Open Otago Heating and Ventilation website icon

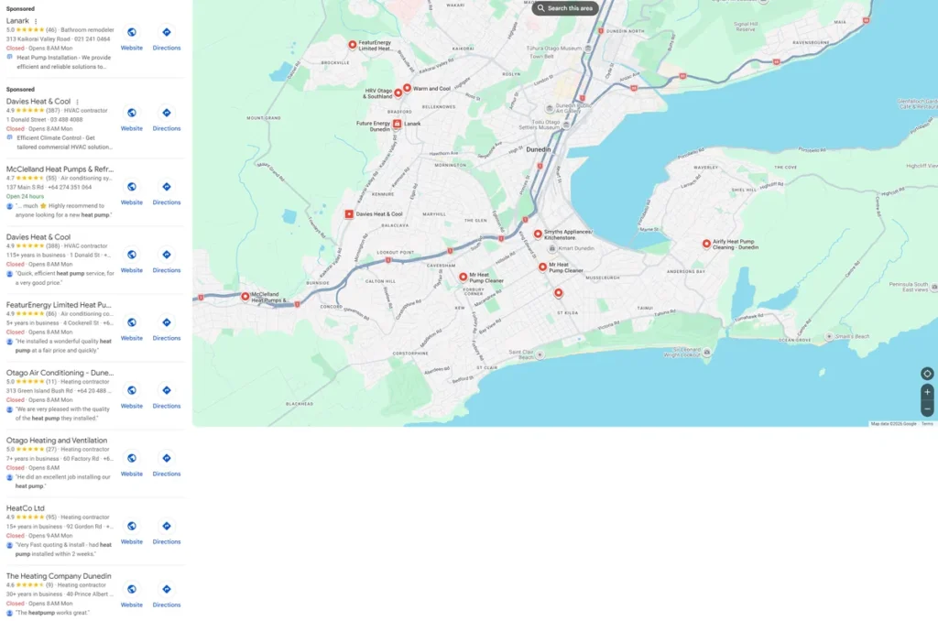(x=132, y=458)
